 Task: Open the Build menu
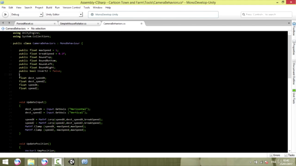click(x=49, y=7)
